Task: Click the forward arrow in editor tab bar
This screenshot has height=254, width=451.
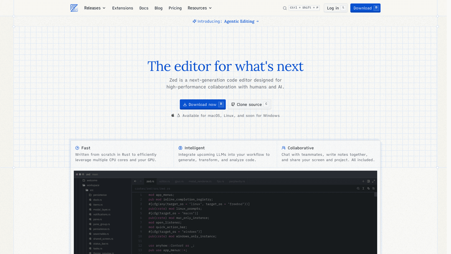Action: click(x=141, y=181)
